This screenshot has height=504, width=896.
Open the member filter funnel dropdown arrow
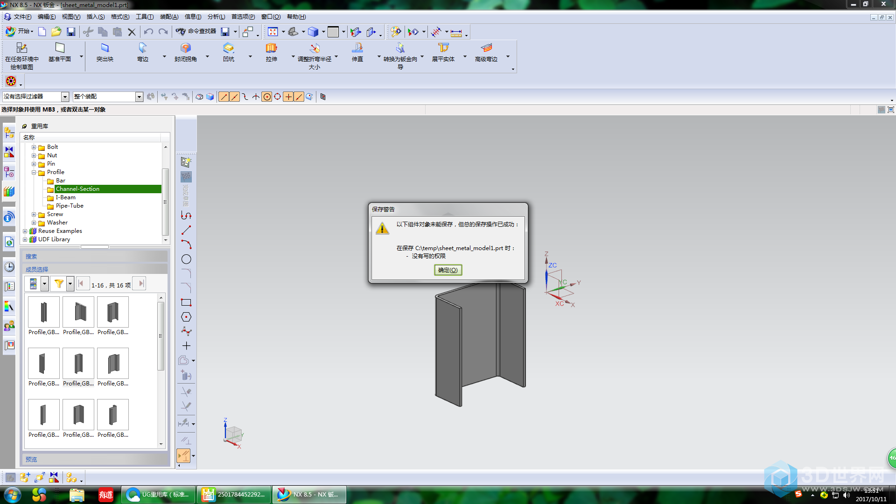pos(70,283)
